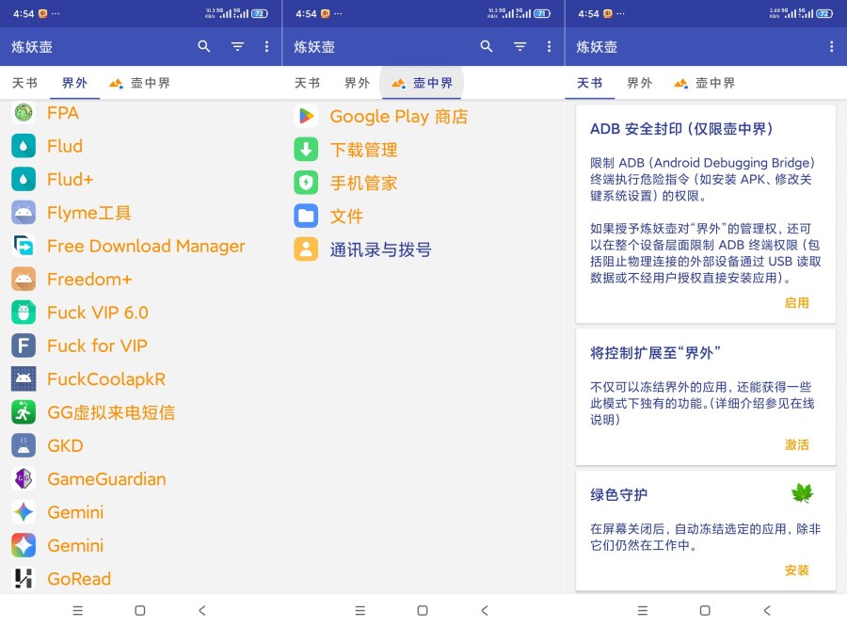
Task: Tap the recents menu button in right navbar
Action: click(643, 610)
